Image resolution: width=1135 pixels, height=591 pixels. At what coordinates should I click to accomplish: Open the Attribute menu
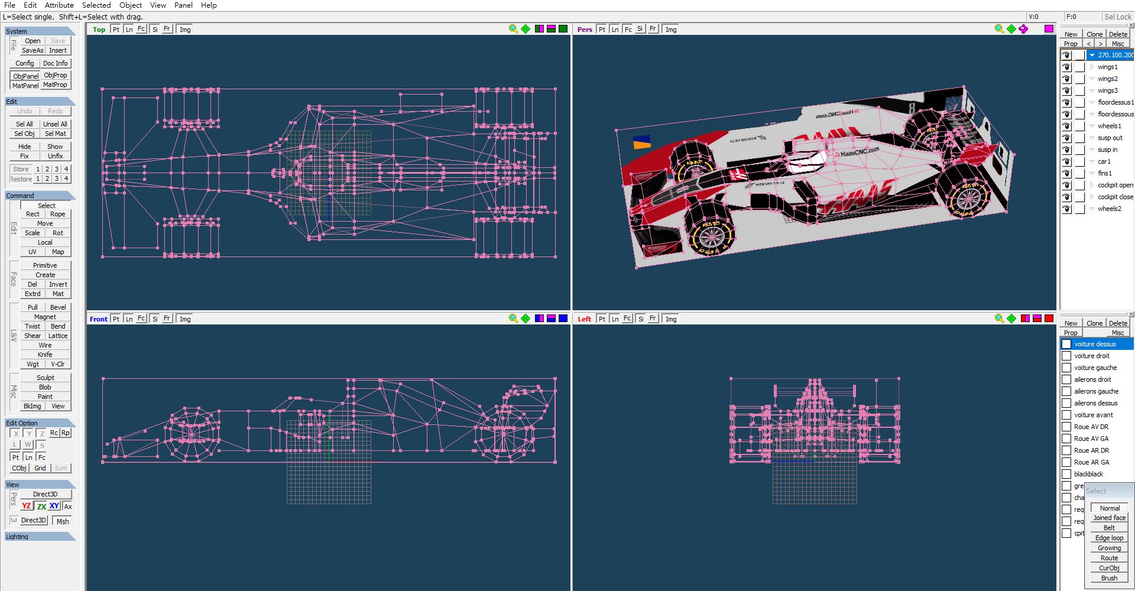[x=59, y=5]
